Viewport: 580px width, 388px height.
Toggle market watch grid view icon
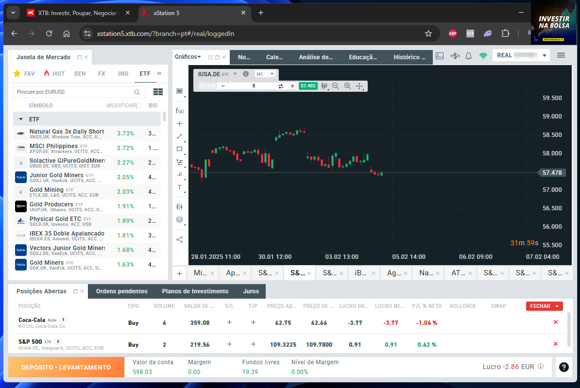(x=158, y=92)
